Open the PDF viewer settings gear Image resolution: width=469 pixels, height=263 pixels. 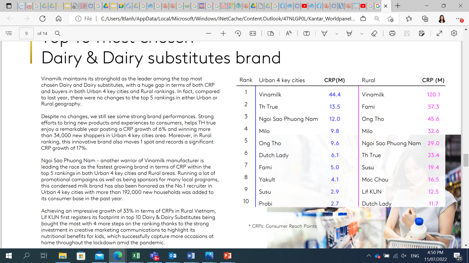coord(454,33)
